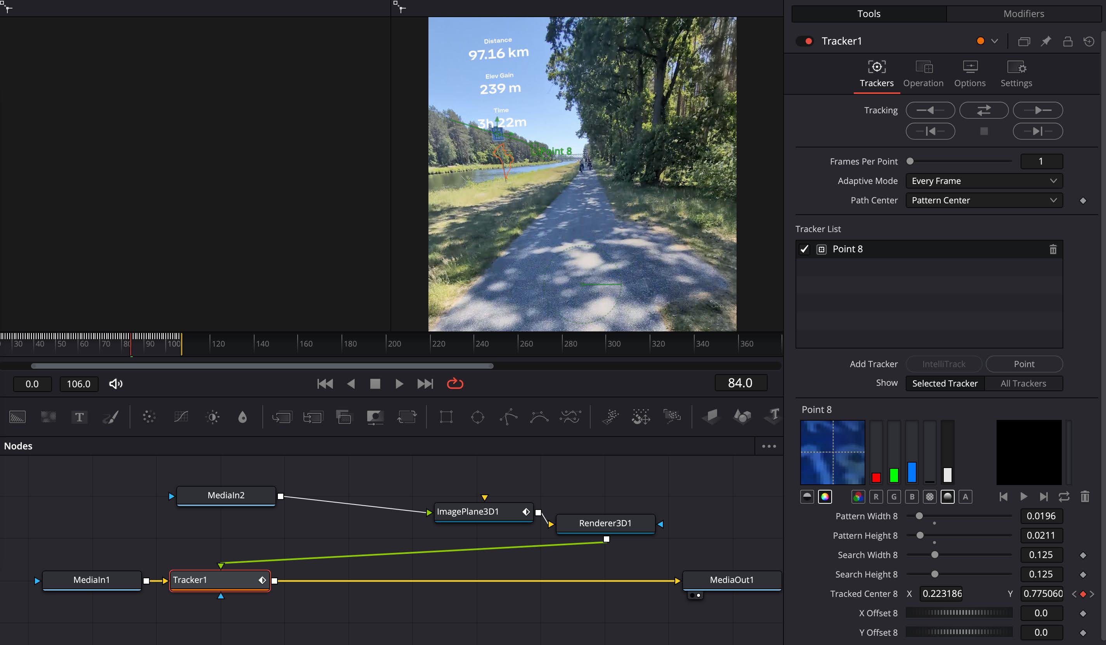Open the Operation tab

pyautogui.click(x=923, y=74)
